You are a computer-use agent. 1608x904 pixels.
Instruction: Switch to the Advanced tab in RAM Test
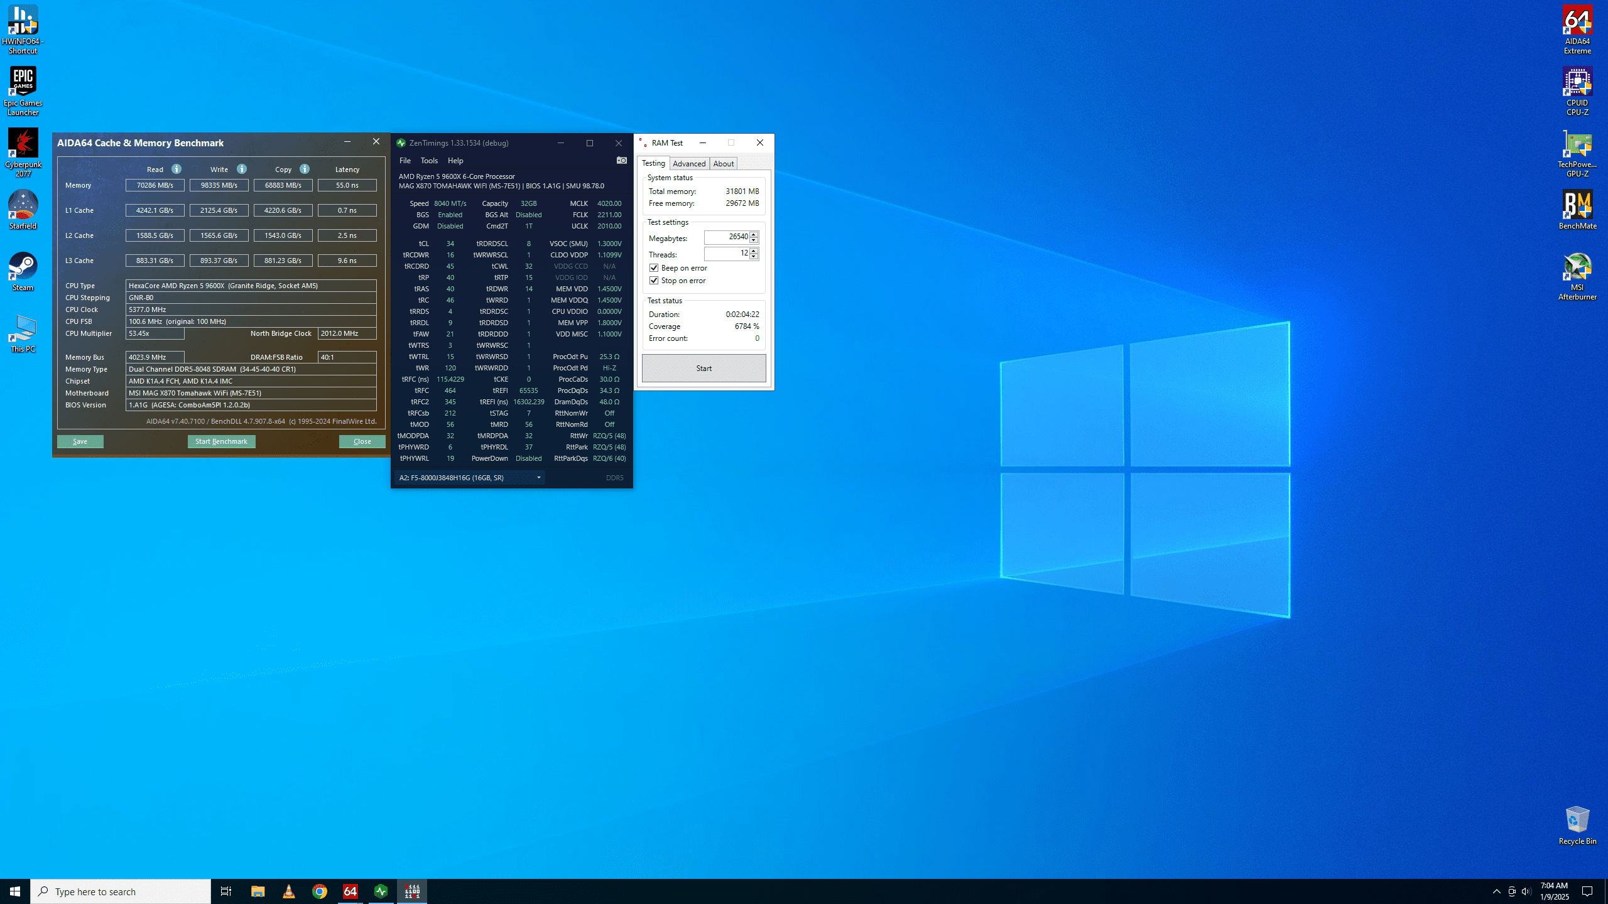pyautogui.click(x=689, y=164)
